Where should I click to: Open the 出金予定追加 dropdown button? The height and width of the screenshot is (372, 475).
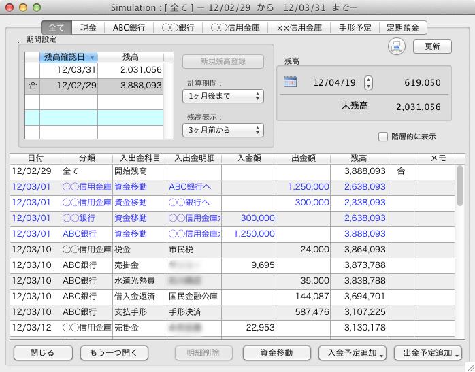(x=427, y=353)
